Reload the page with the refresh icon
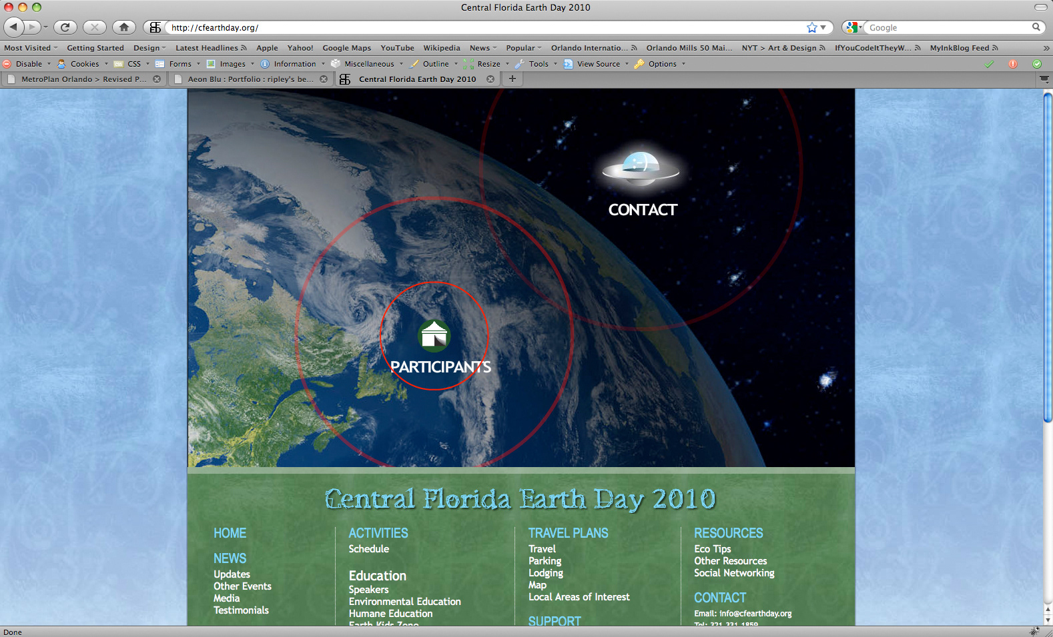The height and width of the screenshot is (637, 1053). [65, 27]
